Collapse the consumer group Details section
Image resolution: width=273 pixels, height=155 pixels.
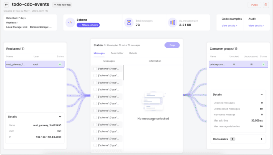pos(261,94)
